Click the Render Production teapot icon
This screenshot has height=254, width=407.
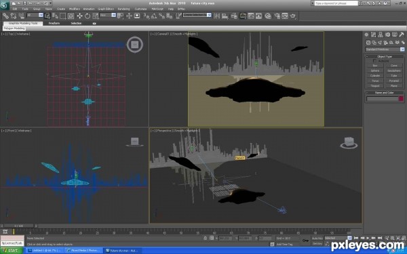click(293, 16)
